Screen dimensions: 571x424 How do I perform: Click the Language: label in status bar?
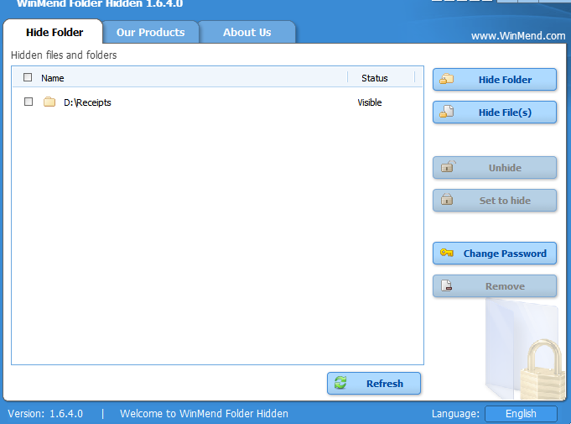455,413
